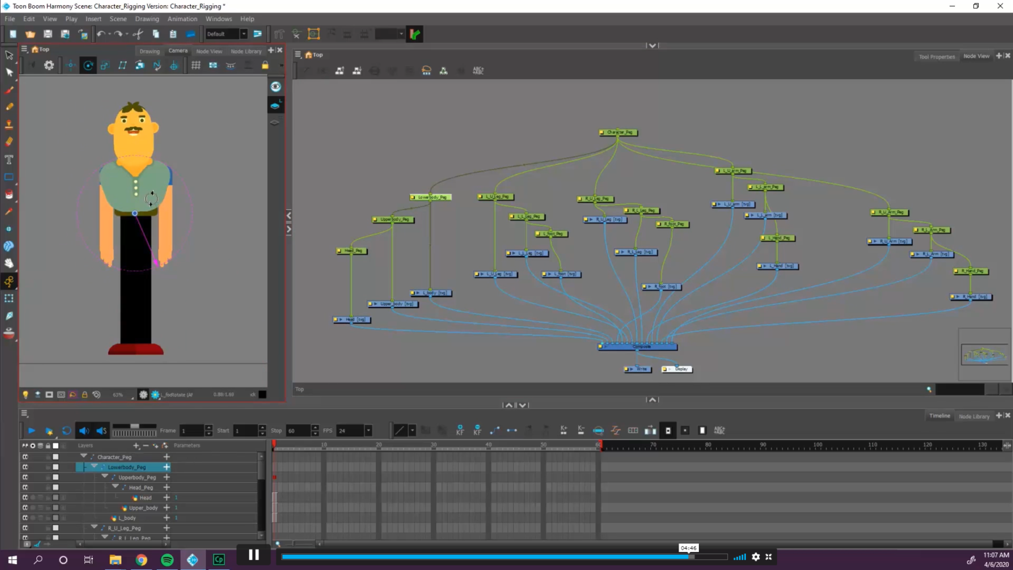
Task: Toggle the sound playback speaker button
Action: 84,431
